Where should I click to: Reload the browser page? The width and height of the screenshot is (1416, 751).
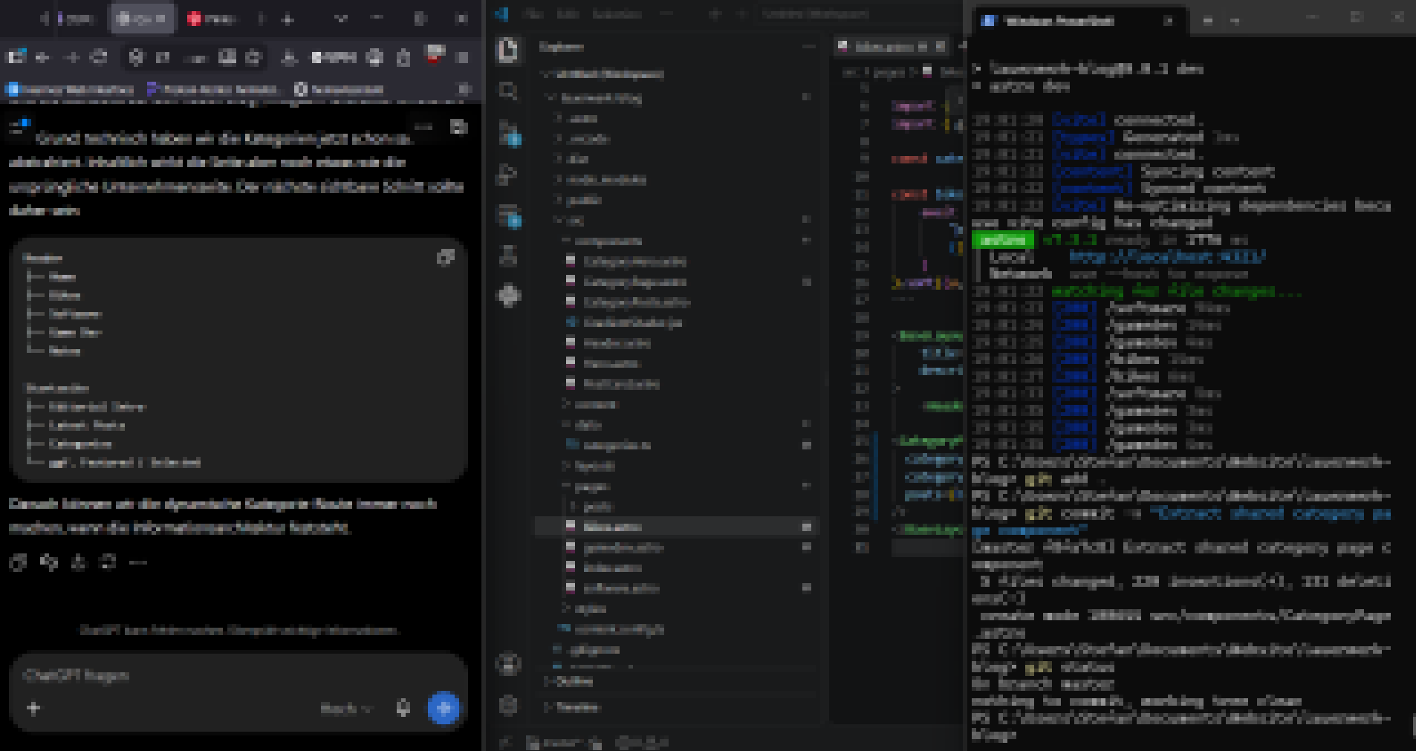(x=99, y=57)
